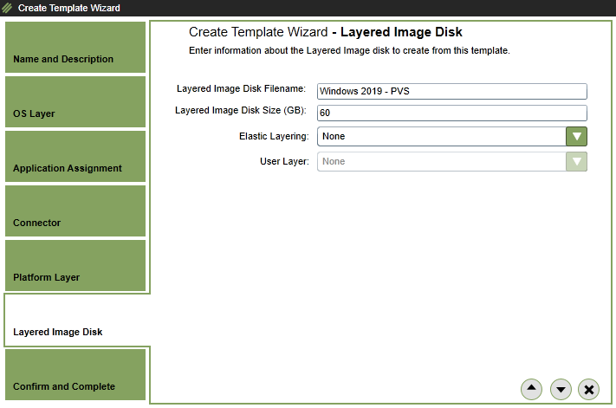Click the Elastic Layering label
Screen dimensions: 616x408
(x=273, y=137)
